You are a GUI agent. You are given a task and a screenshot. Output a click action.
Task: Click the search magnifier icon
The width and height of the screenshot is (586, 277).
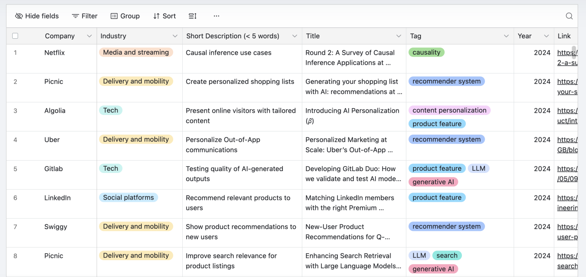point(569,16)
